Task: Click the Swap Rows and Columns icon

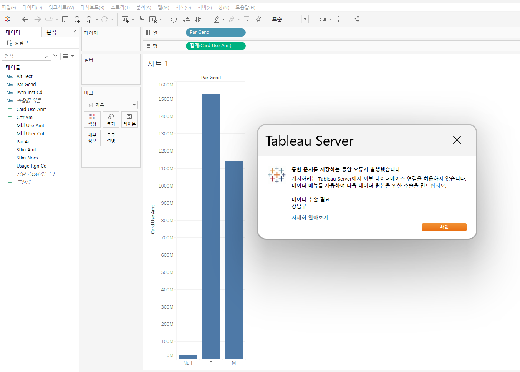Action: click(x=174, y=19)
